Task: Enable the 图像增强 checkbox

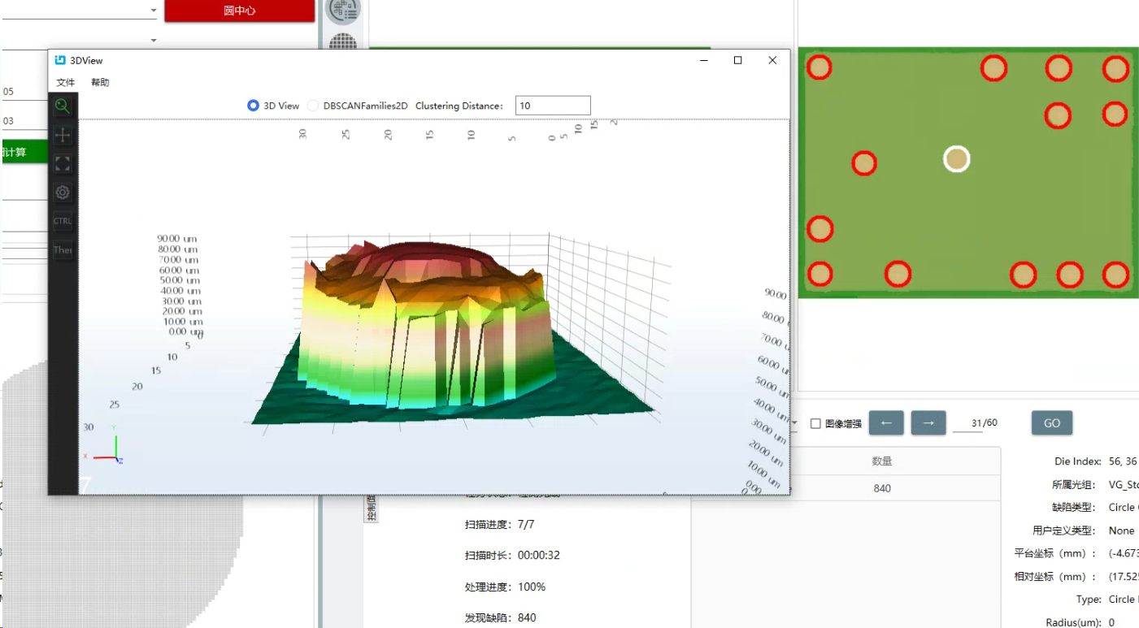Action: [815, 423]
